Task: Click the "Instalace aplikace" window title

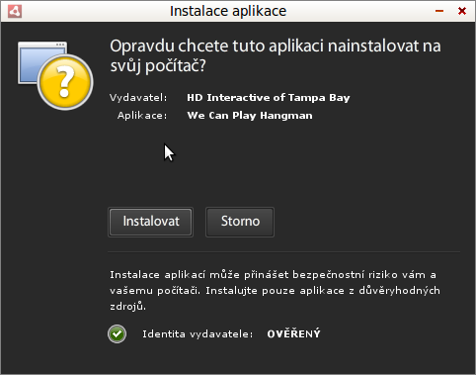Action: pyautogui.click(x=228, y=11)
